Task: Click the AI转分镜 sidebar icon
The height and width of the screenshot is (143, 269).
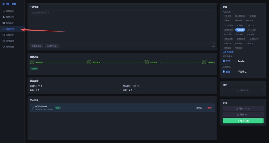Action: pos(4,29)
